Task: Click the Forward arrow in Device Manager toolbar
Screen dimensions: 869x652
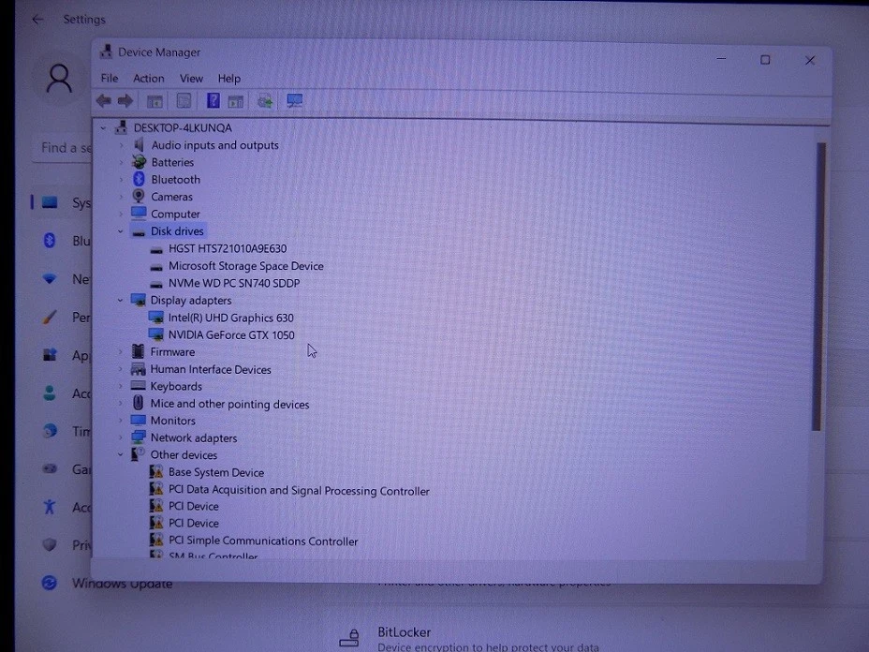Action: point(125,101)
